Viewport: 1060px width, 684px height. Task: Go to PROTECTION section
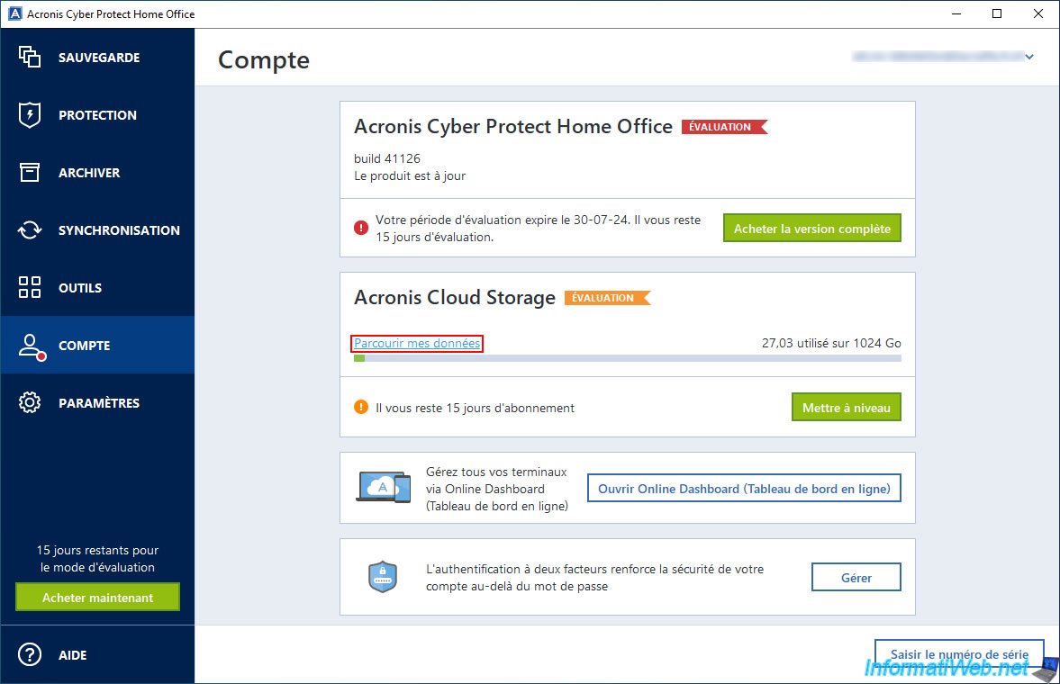click(x=97, y=115)
